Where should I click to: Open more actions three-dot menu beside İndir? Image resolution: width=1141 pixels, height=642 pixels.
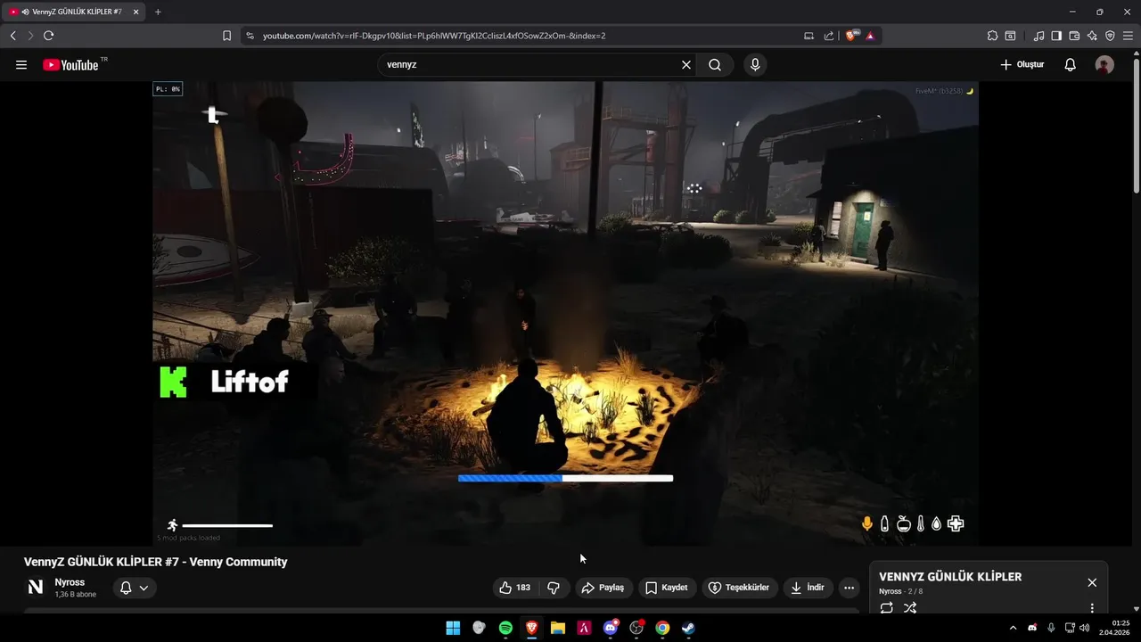click(x=849, y=588)
